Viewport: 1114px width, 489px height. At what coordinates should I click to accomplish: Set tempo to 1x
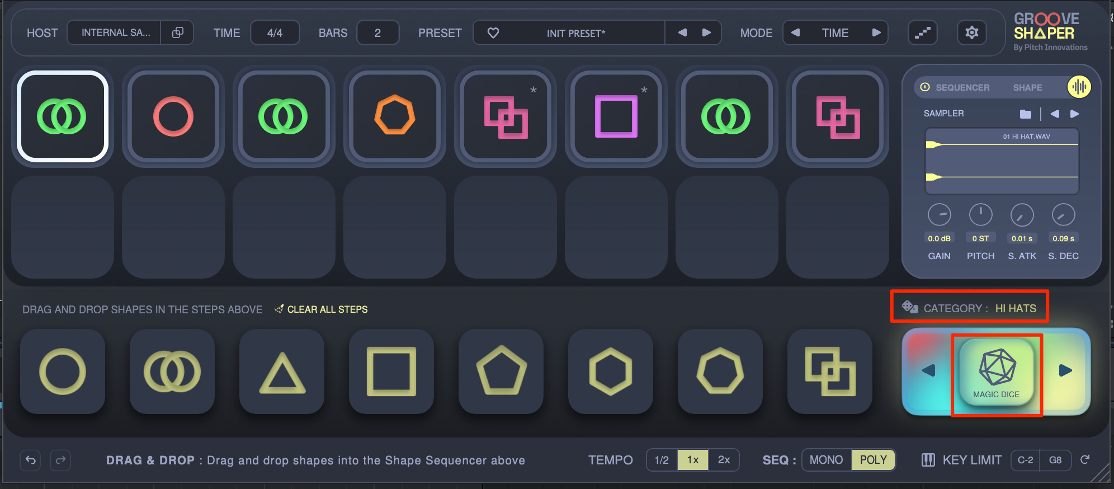(x=693, y=460)
